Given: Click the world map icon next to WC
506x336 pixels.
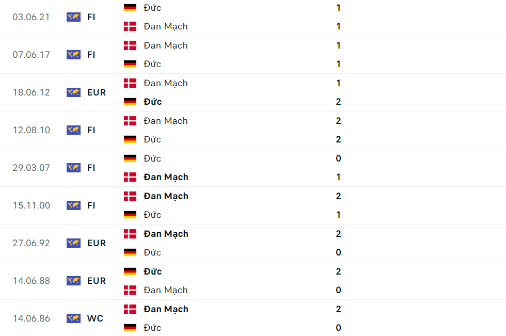Looking at the screenshot, I should pos(73,318).
